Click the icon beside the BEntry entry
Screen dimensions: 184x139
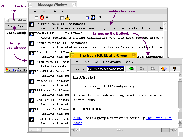click(x=32, y=82)
